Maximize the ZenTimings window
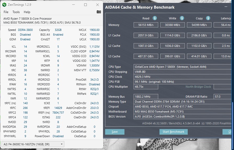Screen dimensions: 234x150 85,5
